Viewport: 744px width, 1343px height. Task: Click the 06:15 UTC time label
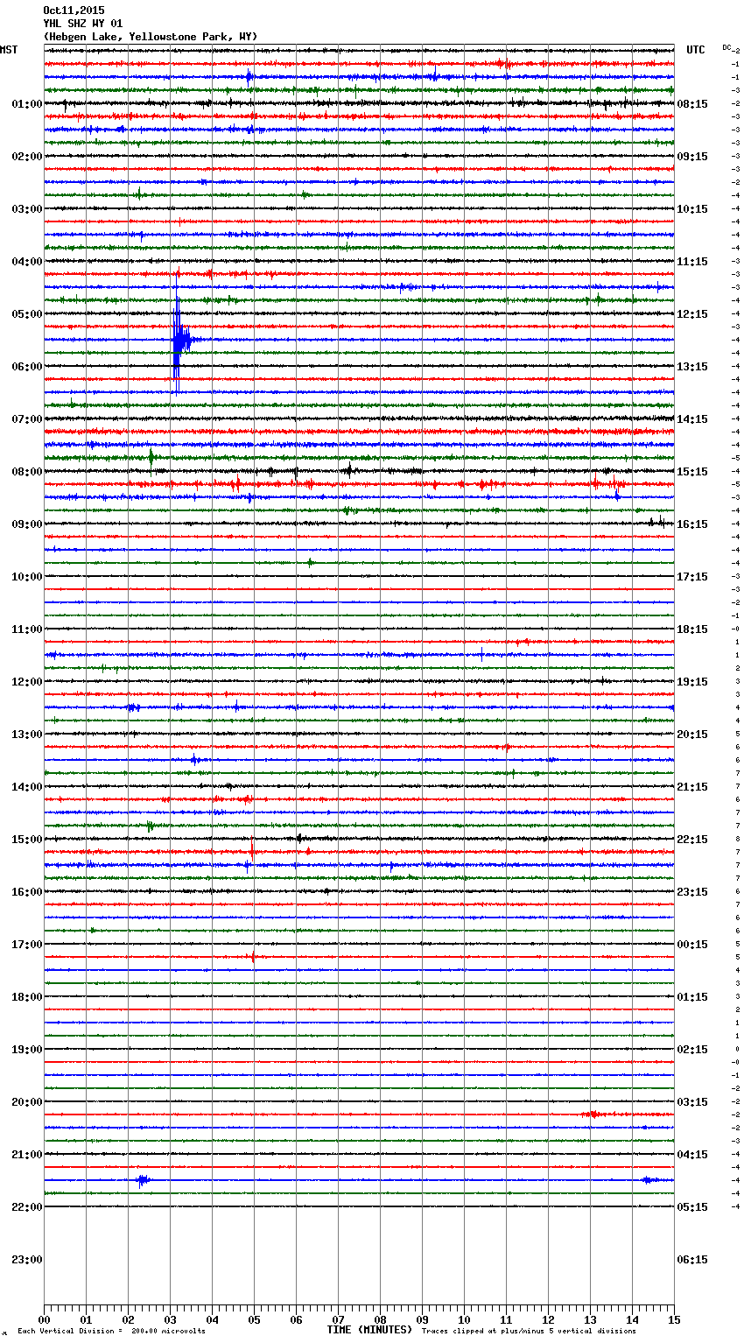[x=692, y=1260]
